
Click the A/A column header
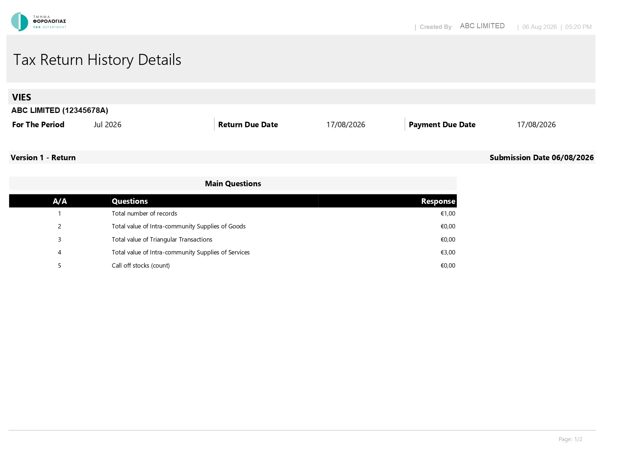tap(60, 201)
